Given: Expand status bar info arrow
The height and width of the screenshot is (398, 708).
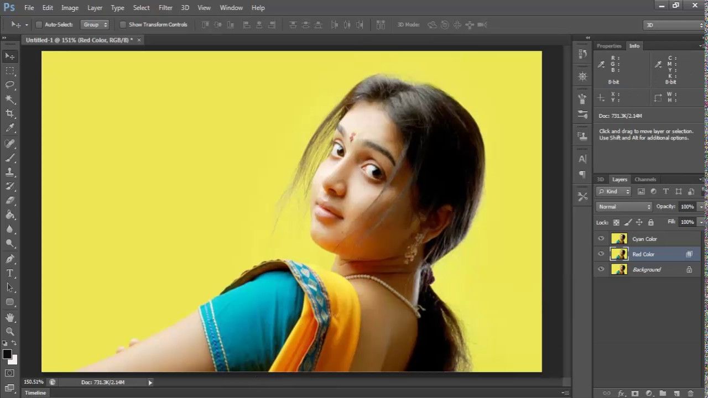Looking at the screenshot, I should 150,383.
